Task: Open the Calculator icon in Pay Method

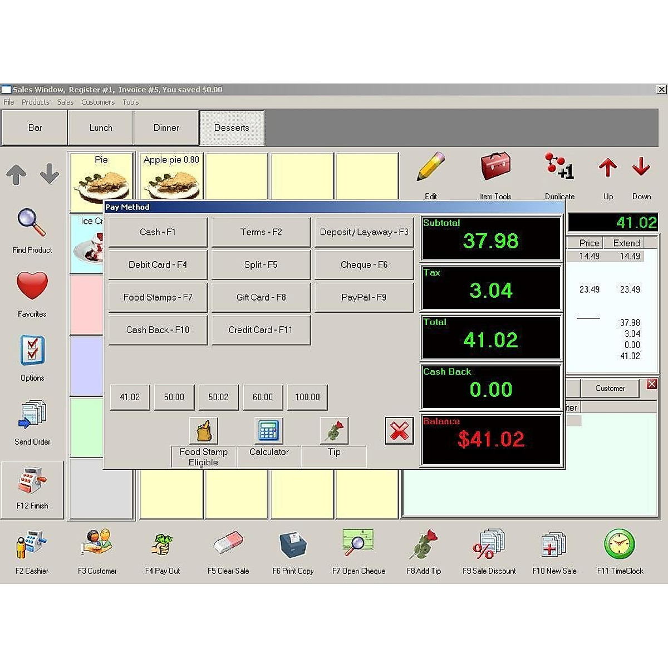Action: pyautogui.click(x=269, y=431)
